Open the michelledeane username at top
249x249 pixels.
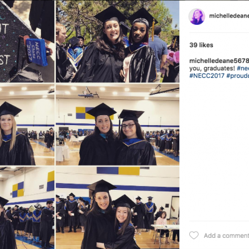point(229,16)
